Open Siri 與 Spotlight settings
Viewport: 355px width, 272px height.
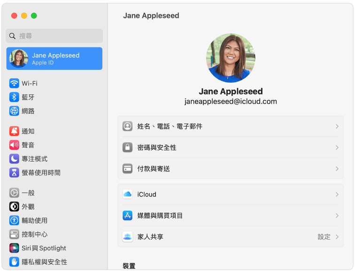[x=44, y=248]
